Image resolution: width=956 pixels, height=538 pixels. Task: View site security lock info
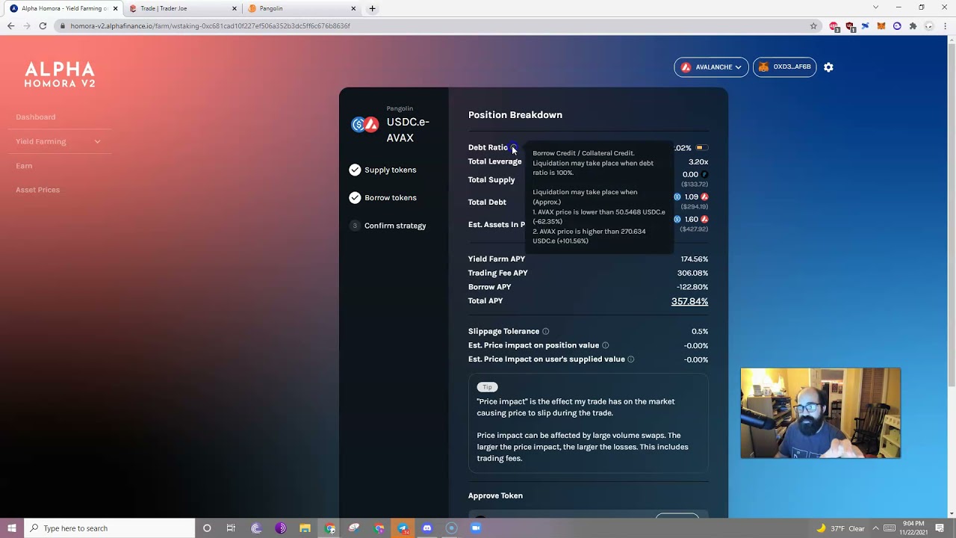[63, 26]
